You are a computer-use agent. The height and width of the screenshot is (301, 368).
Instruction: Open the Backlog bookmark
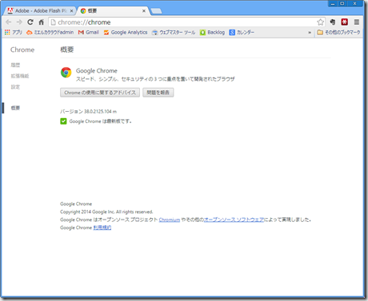[212, 32]
